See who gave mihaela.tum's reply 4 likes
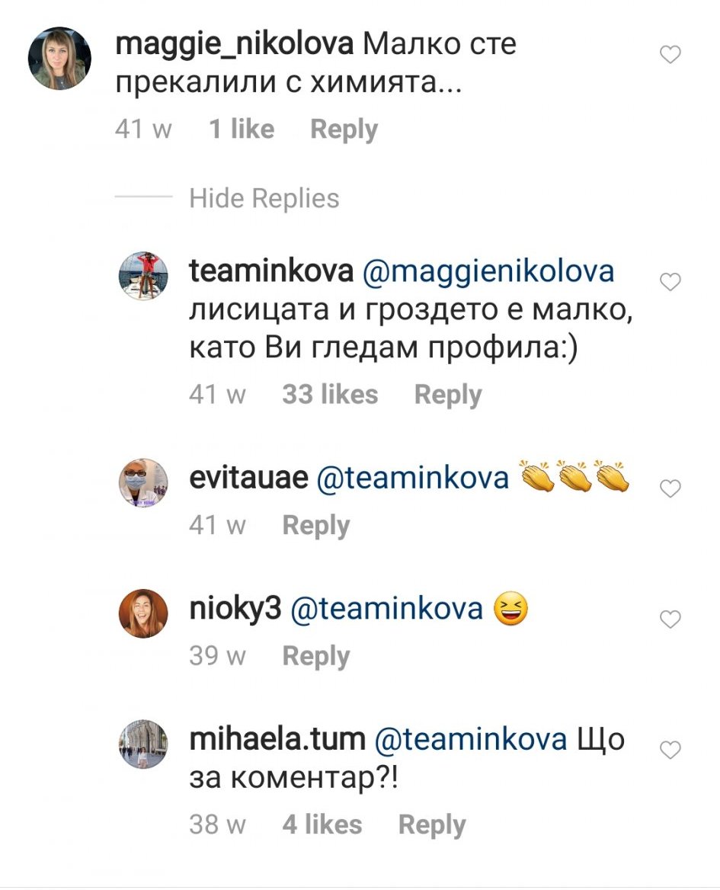Viewport: 720px width, 890px height. [322, 824]
